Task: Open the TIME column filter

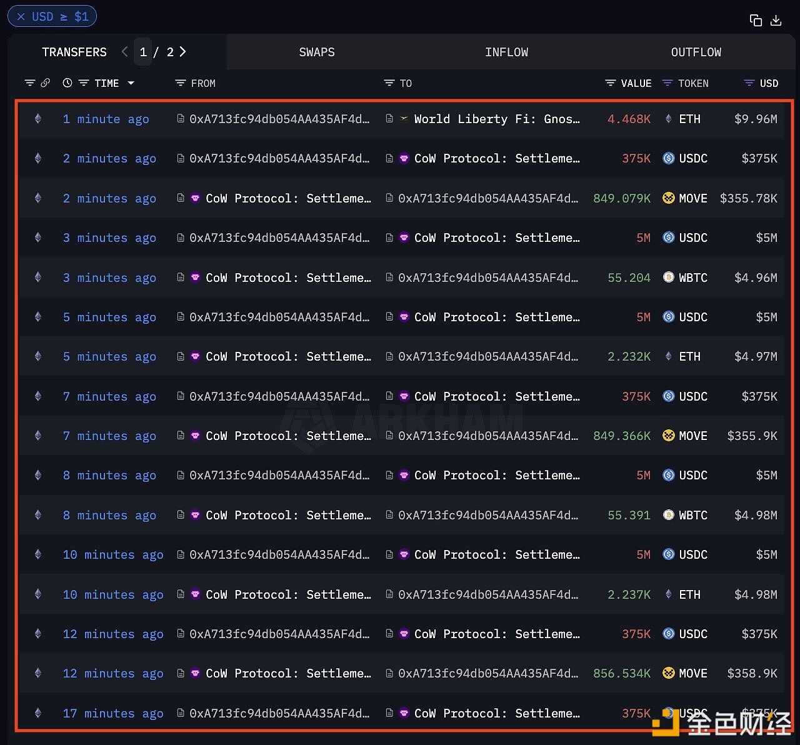Action: (x=83, y=83)
